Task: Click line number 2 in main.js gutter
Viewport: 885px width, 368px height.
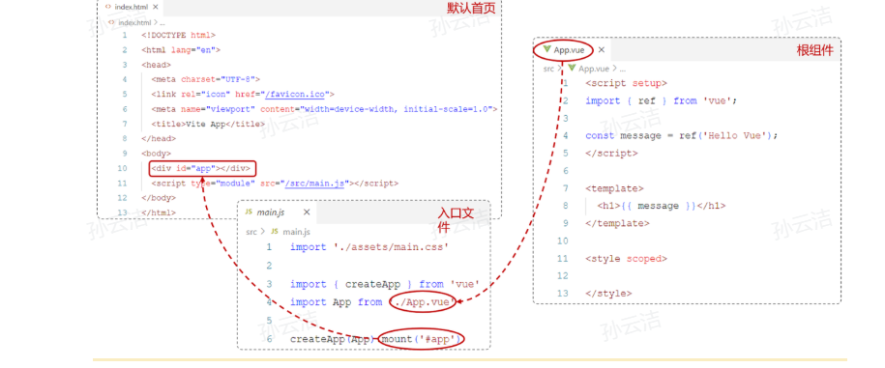Action: [x=269, y=266]
